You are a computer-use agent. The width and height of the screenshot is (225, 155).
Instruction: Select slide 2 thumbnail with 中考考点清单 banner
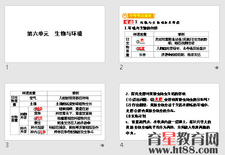pos(169,34)
